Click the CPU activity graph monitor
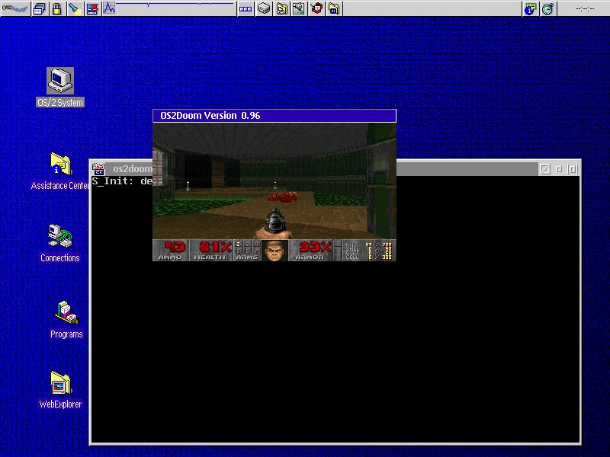The height and width of the screenshot is (457, 610). click(169, 8)
